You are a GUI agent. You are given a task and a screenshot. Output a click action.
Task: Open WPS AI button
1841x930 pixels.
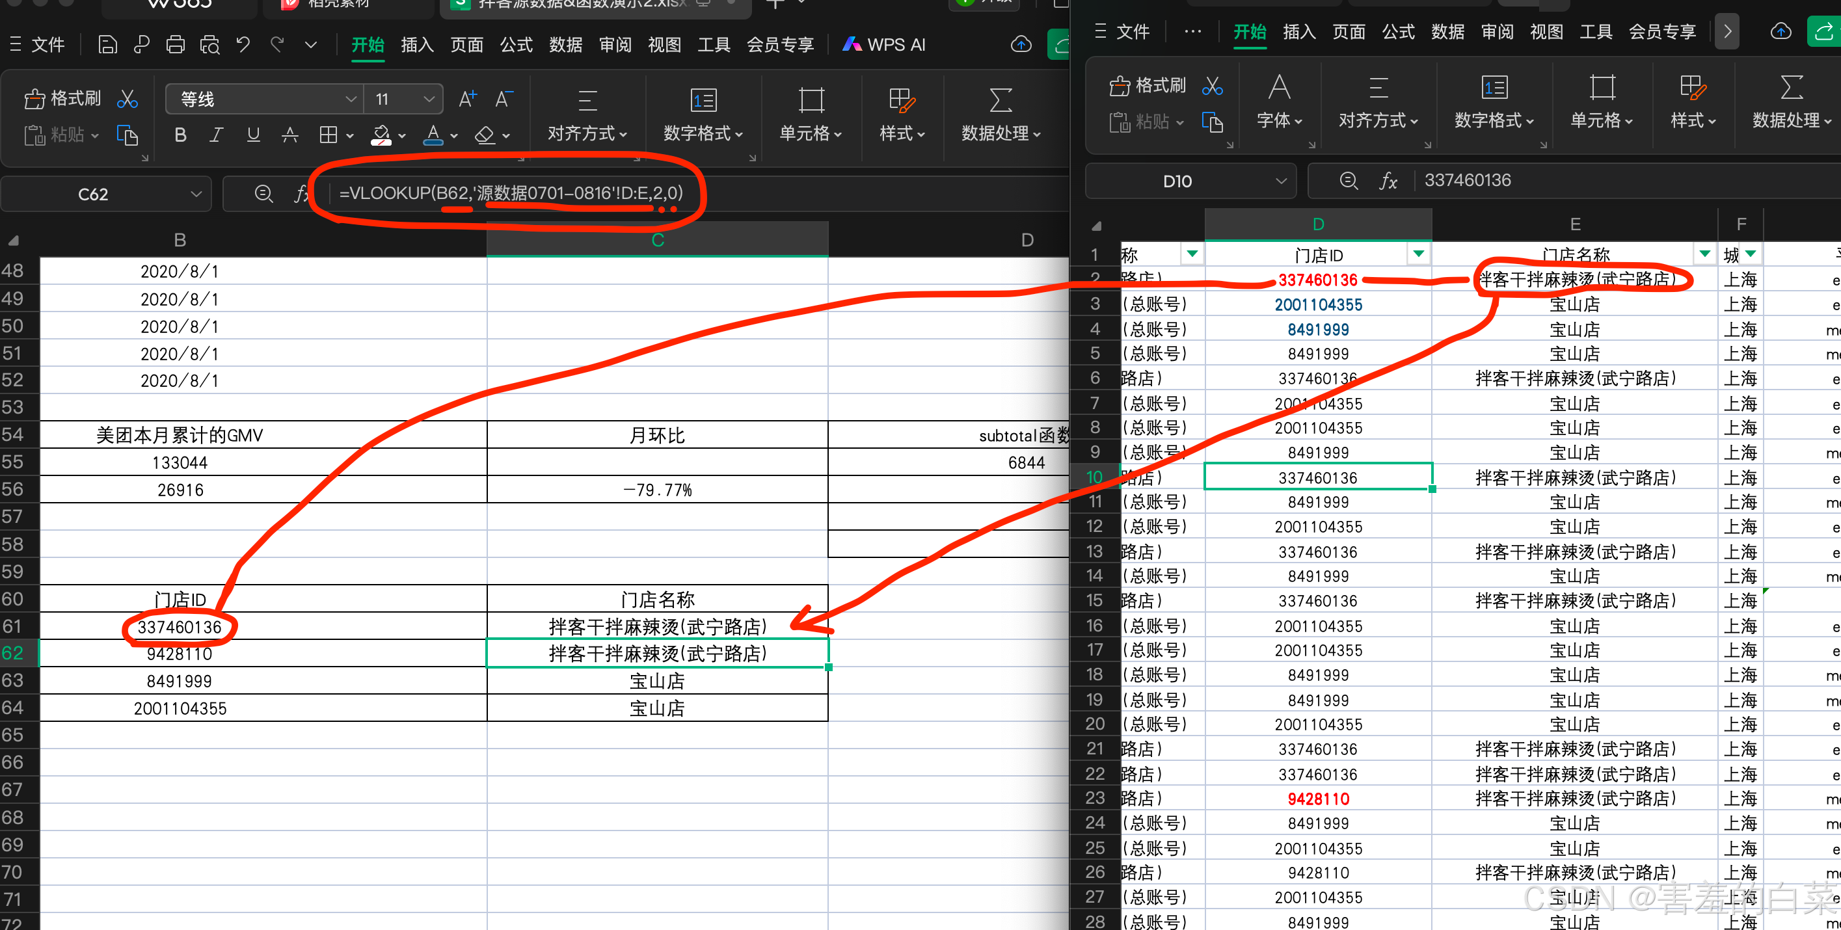tap(884, 45)
